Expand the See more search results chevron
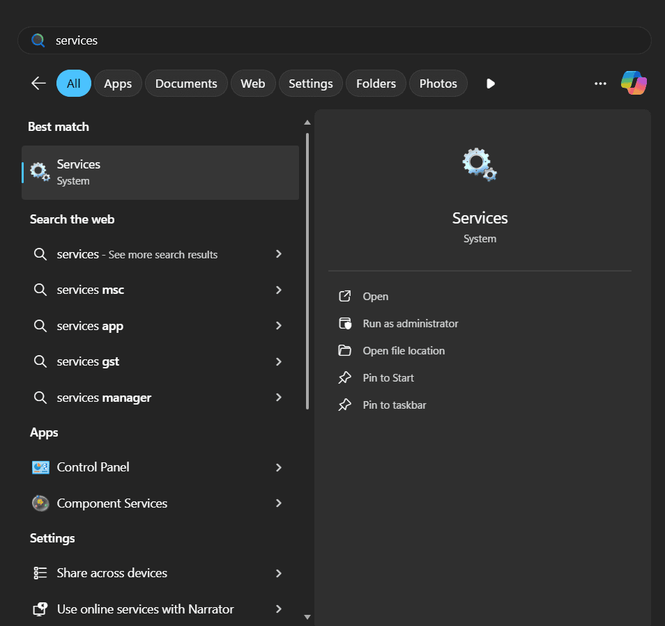This screenshot has height=626, width=665. 279,253
